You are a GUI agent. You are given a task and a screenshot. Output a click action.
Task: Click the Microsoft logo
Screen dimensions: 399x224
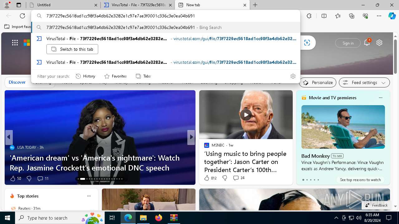click(27, 43)
